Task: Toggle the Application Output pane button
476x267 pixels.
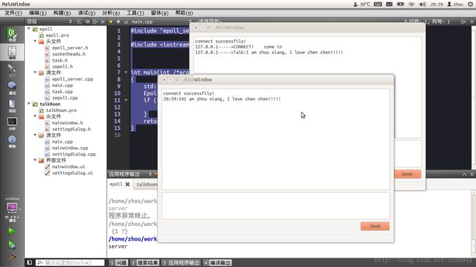Action: [x=181, y=263]
